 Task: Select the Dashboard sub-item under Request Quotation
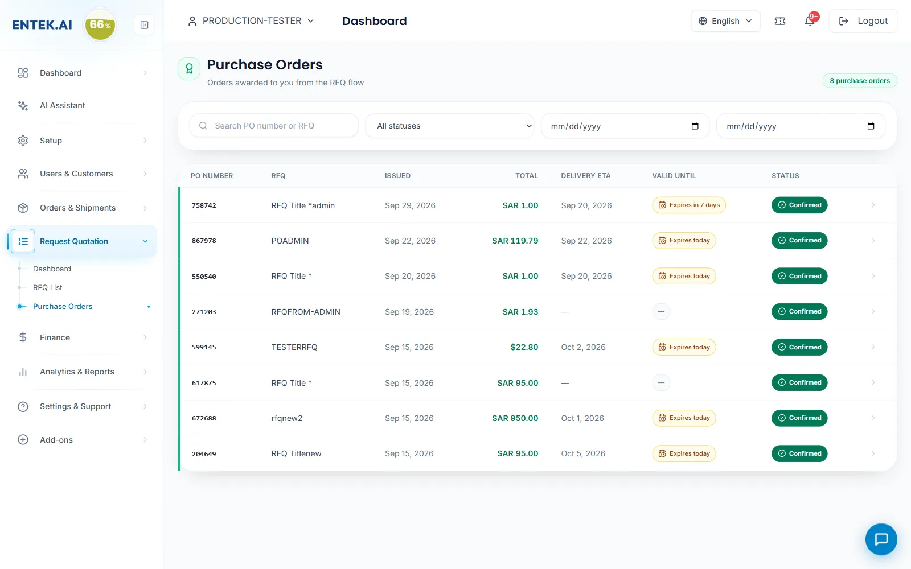(x=52, y=269)
